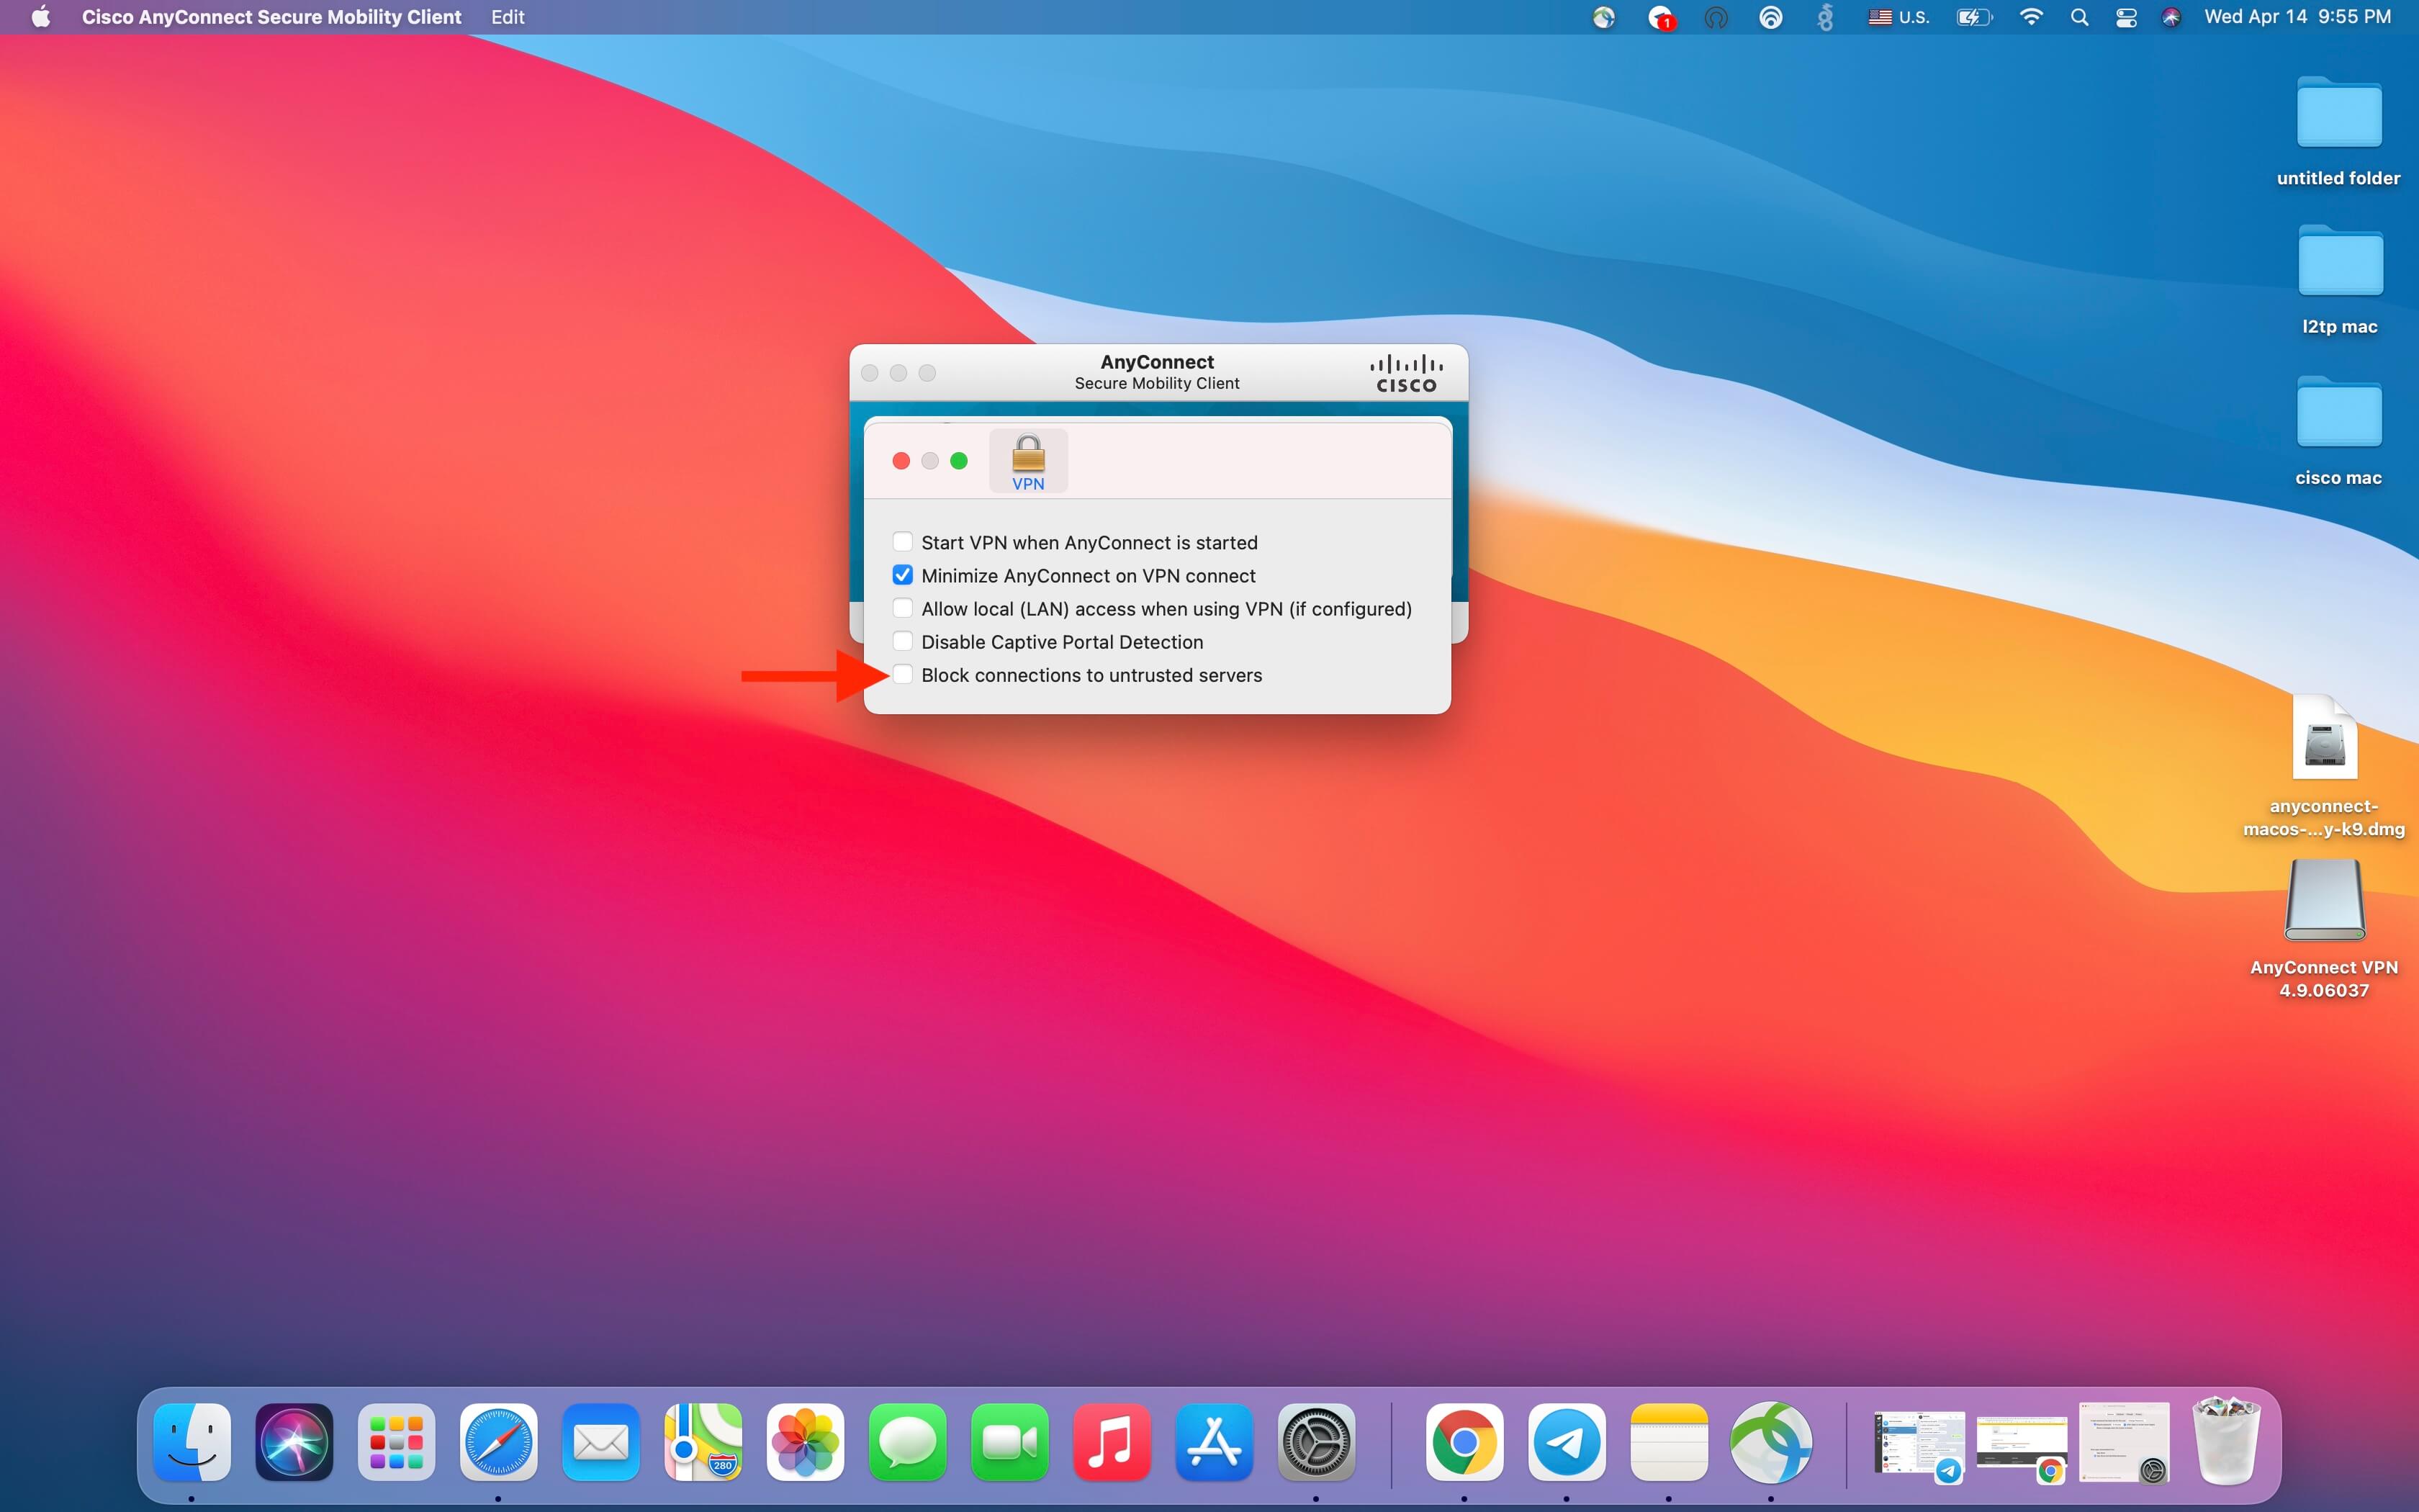Enable Start VPN when AnyConnect is started
This screenshot has height=1512, width=2419.
click(903, 542)
